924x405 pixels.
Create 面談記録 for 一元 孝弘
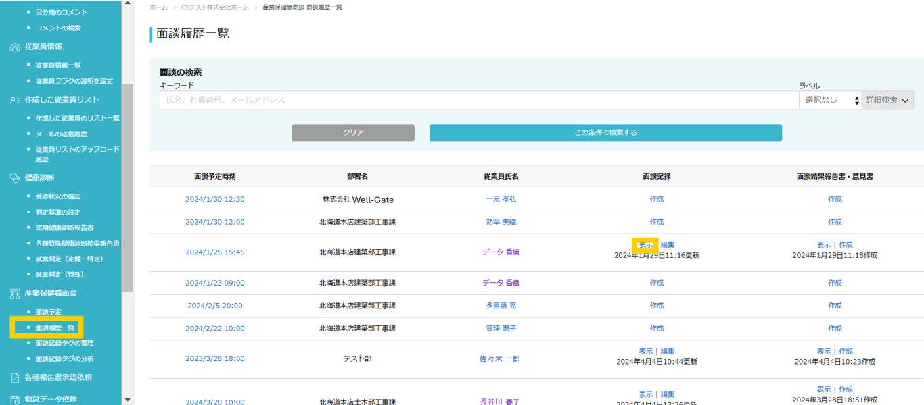(657, 199)
